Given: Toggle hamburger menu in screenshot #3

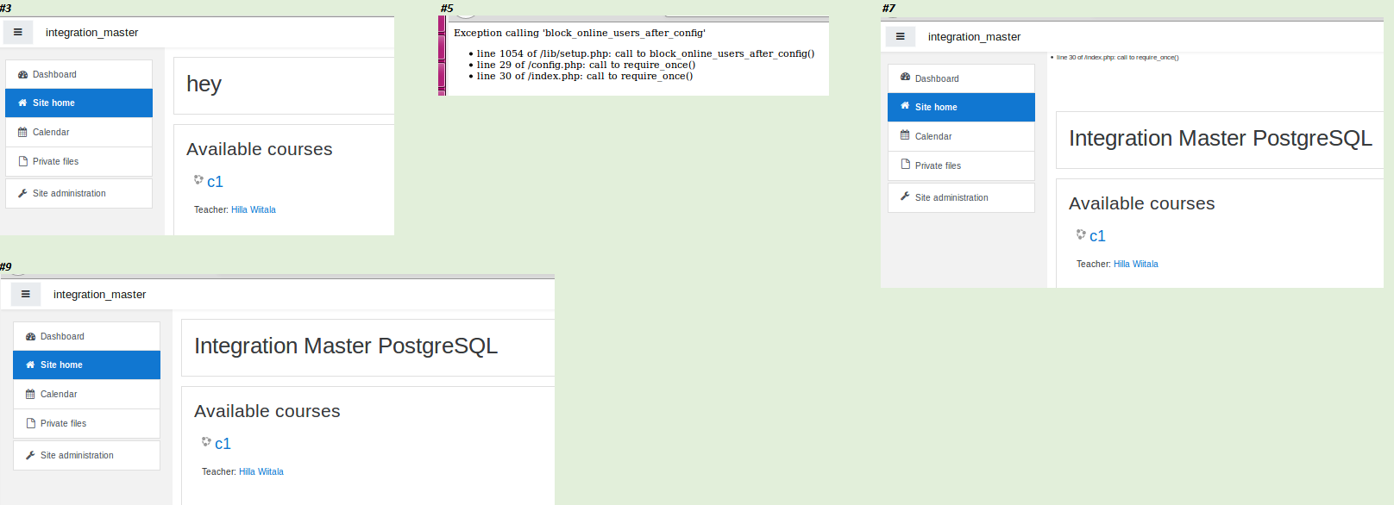Looking at the screenshot, I should click(18, 32).
